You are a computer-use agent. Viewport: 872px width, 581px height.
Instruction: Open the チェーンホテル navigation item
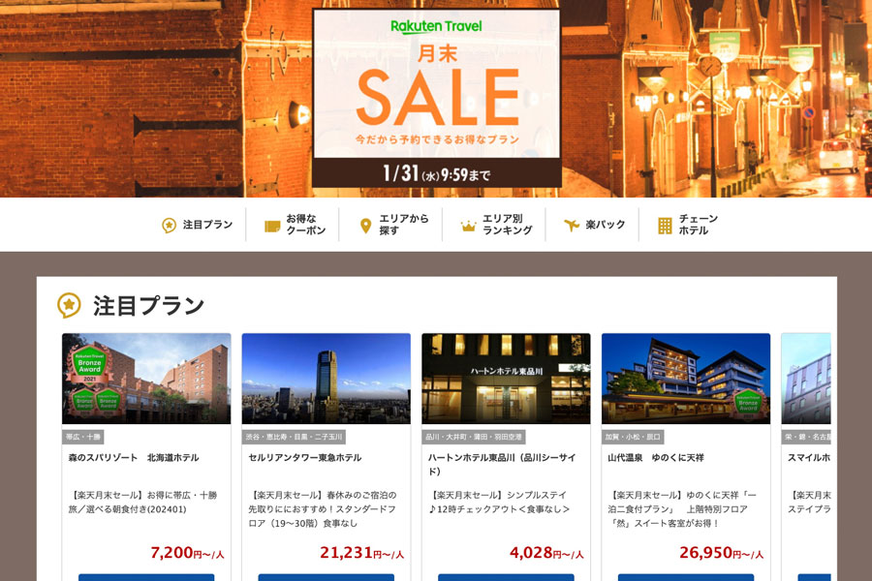click(x=688, y=225)
